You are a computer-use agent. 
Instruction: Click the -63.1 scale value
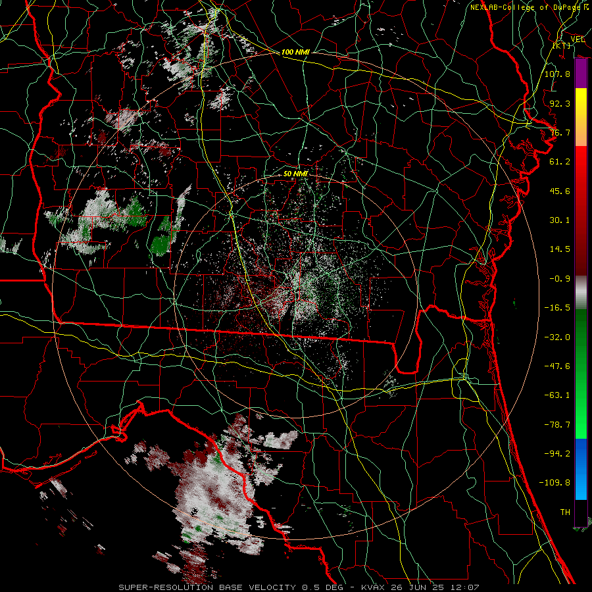[557, 395]
